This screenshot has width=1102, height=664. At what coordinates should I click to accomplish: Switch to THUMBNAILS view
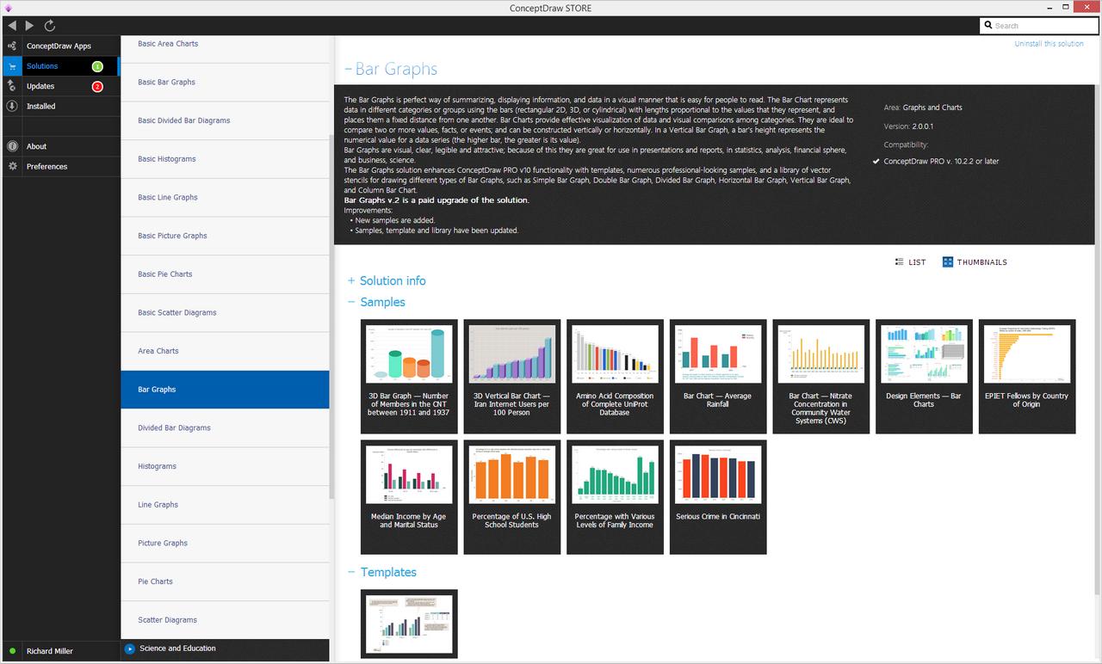point(975,262)
